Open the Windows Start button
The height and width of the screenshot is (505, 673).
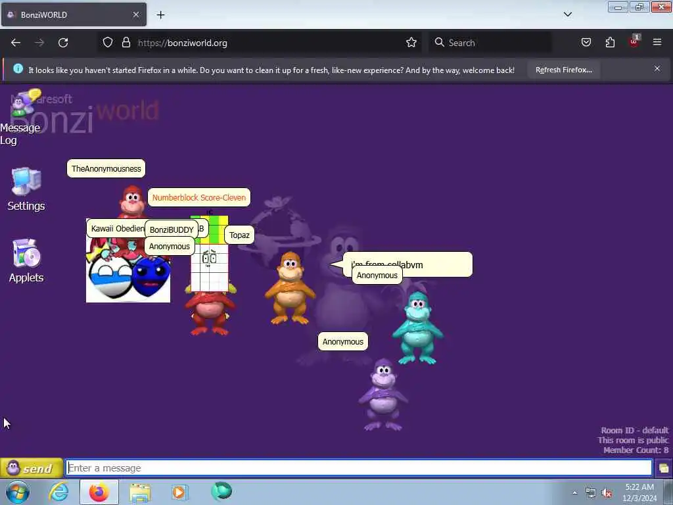[x=18, y=492]
